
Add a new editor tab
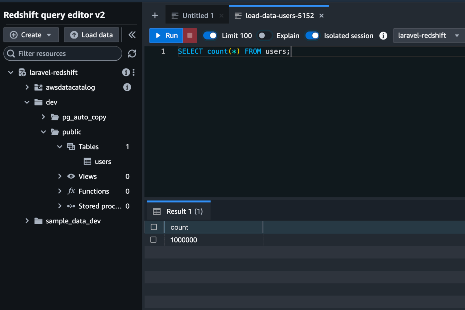[155, 16]
